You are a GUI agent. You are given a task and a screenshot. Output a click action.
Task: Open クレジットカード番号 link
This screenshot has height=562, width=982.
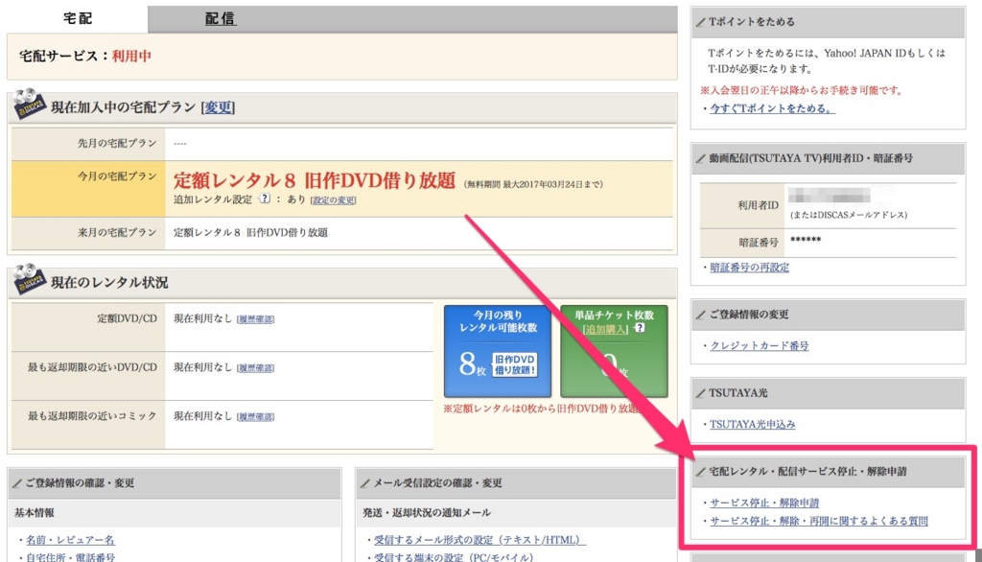pyautogui.click(x=760, y=346)
